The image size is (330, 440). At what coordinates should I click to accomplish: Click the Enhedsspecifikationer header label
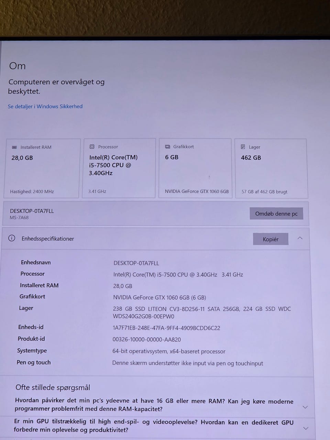(x=48, y=239)
